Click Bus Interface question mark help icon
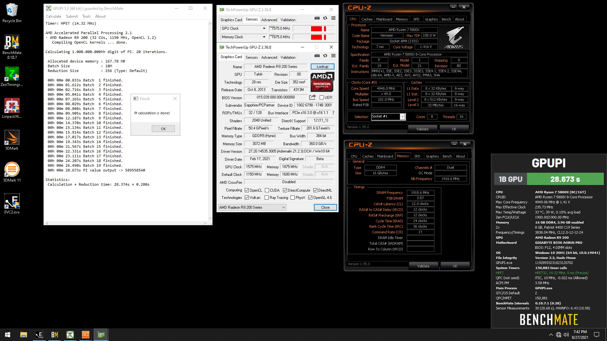This screenshot has height=341, width=607. [x=333, y=113]
